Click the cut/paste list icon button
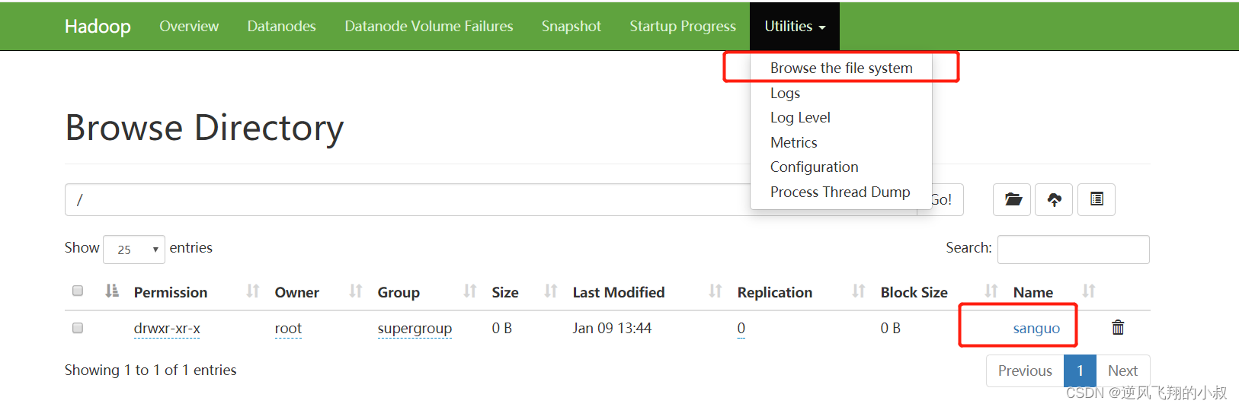 [x=1097, y=199]
